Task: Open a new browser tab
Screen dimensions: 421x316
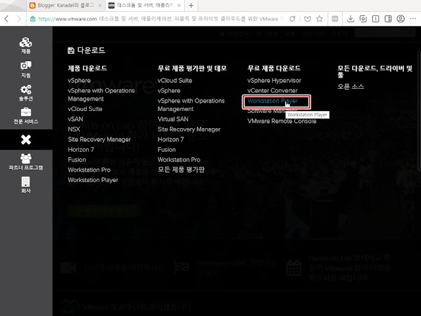Action: point(191,5)
